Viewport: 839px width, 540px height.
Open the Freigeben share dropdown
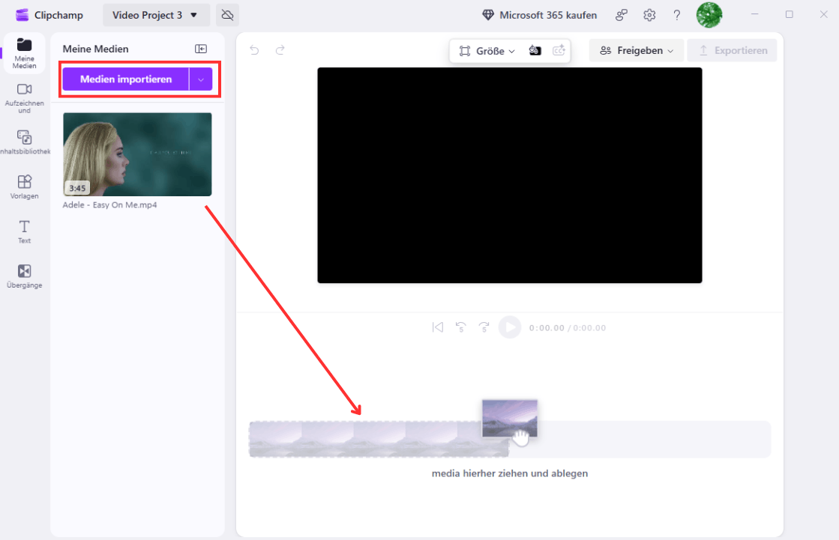click(x=637, y=50)
